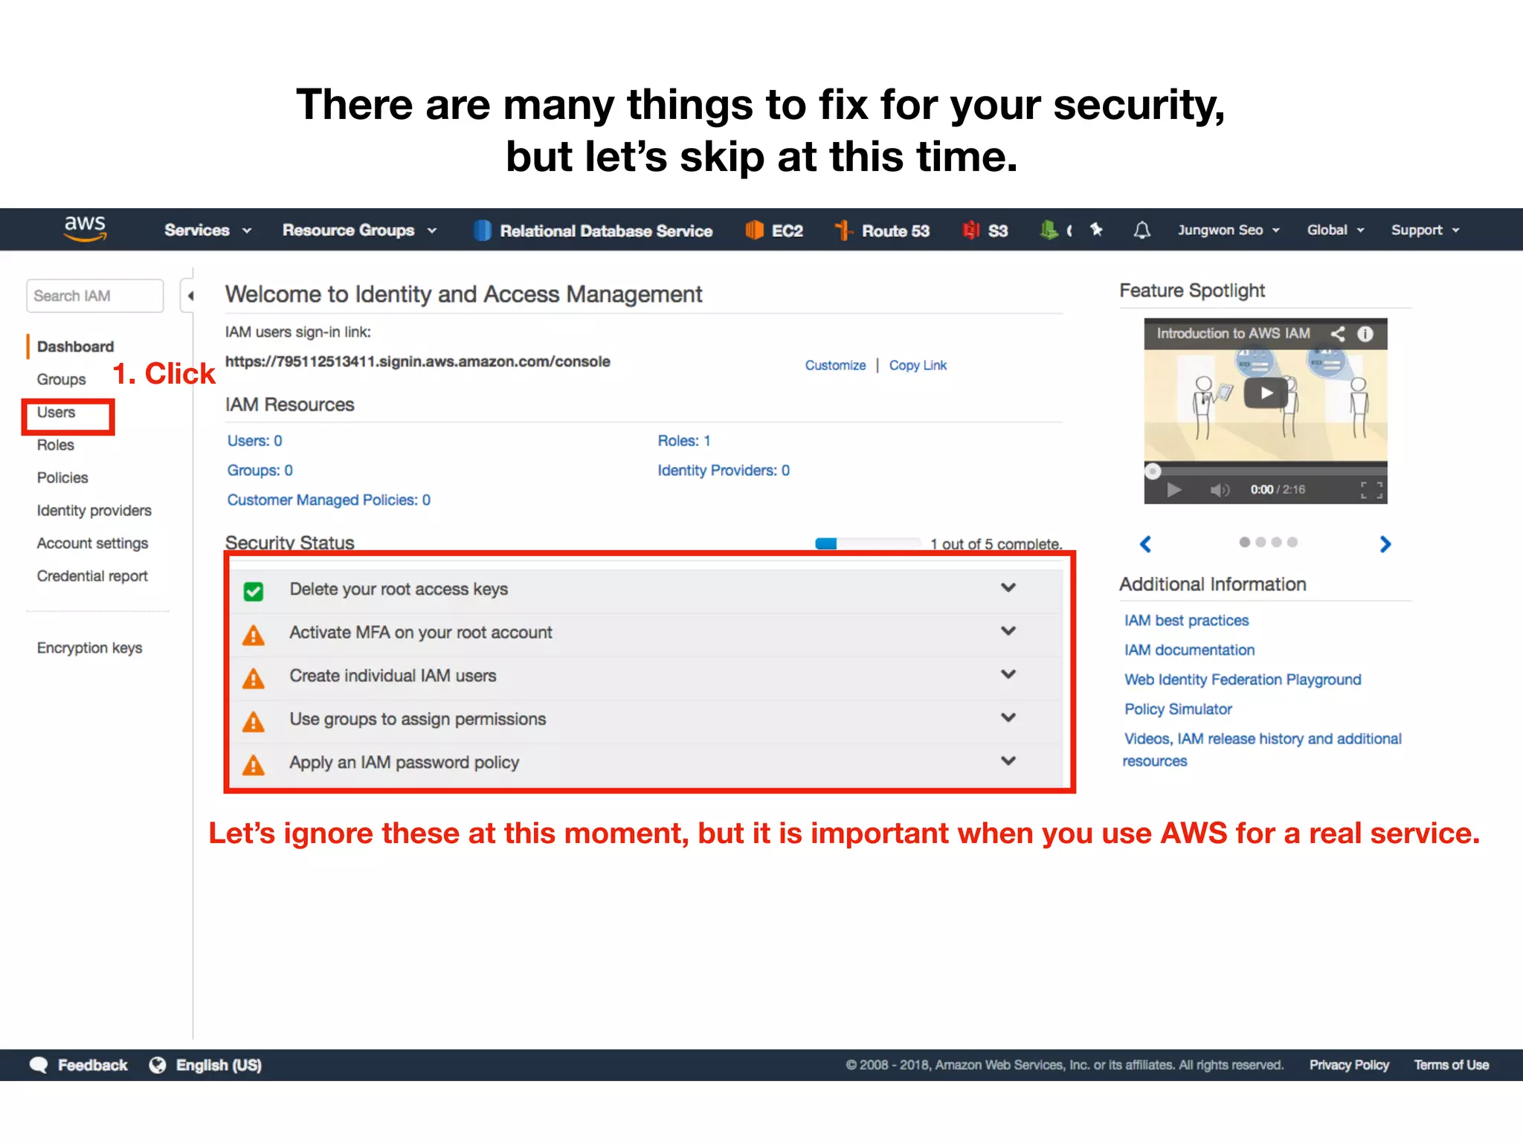Click the share icon on the video

(x=1337, y=334)
